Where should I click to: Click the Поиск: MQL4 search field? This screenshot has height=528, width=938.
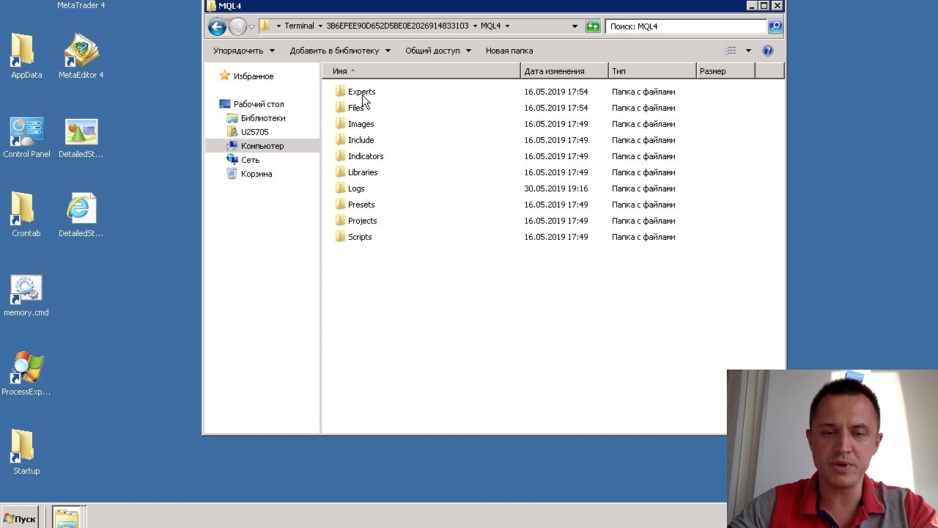tap(686, 26)
